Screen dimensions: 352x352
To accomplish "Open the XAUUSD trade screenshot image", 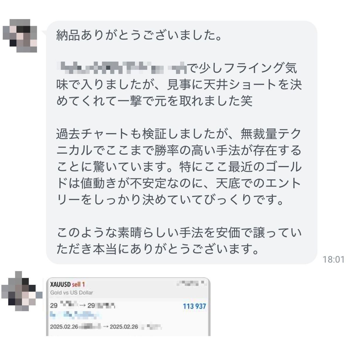I will pos(128,307).
